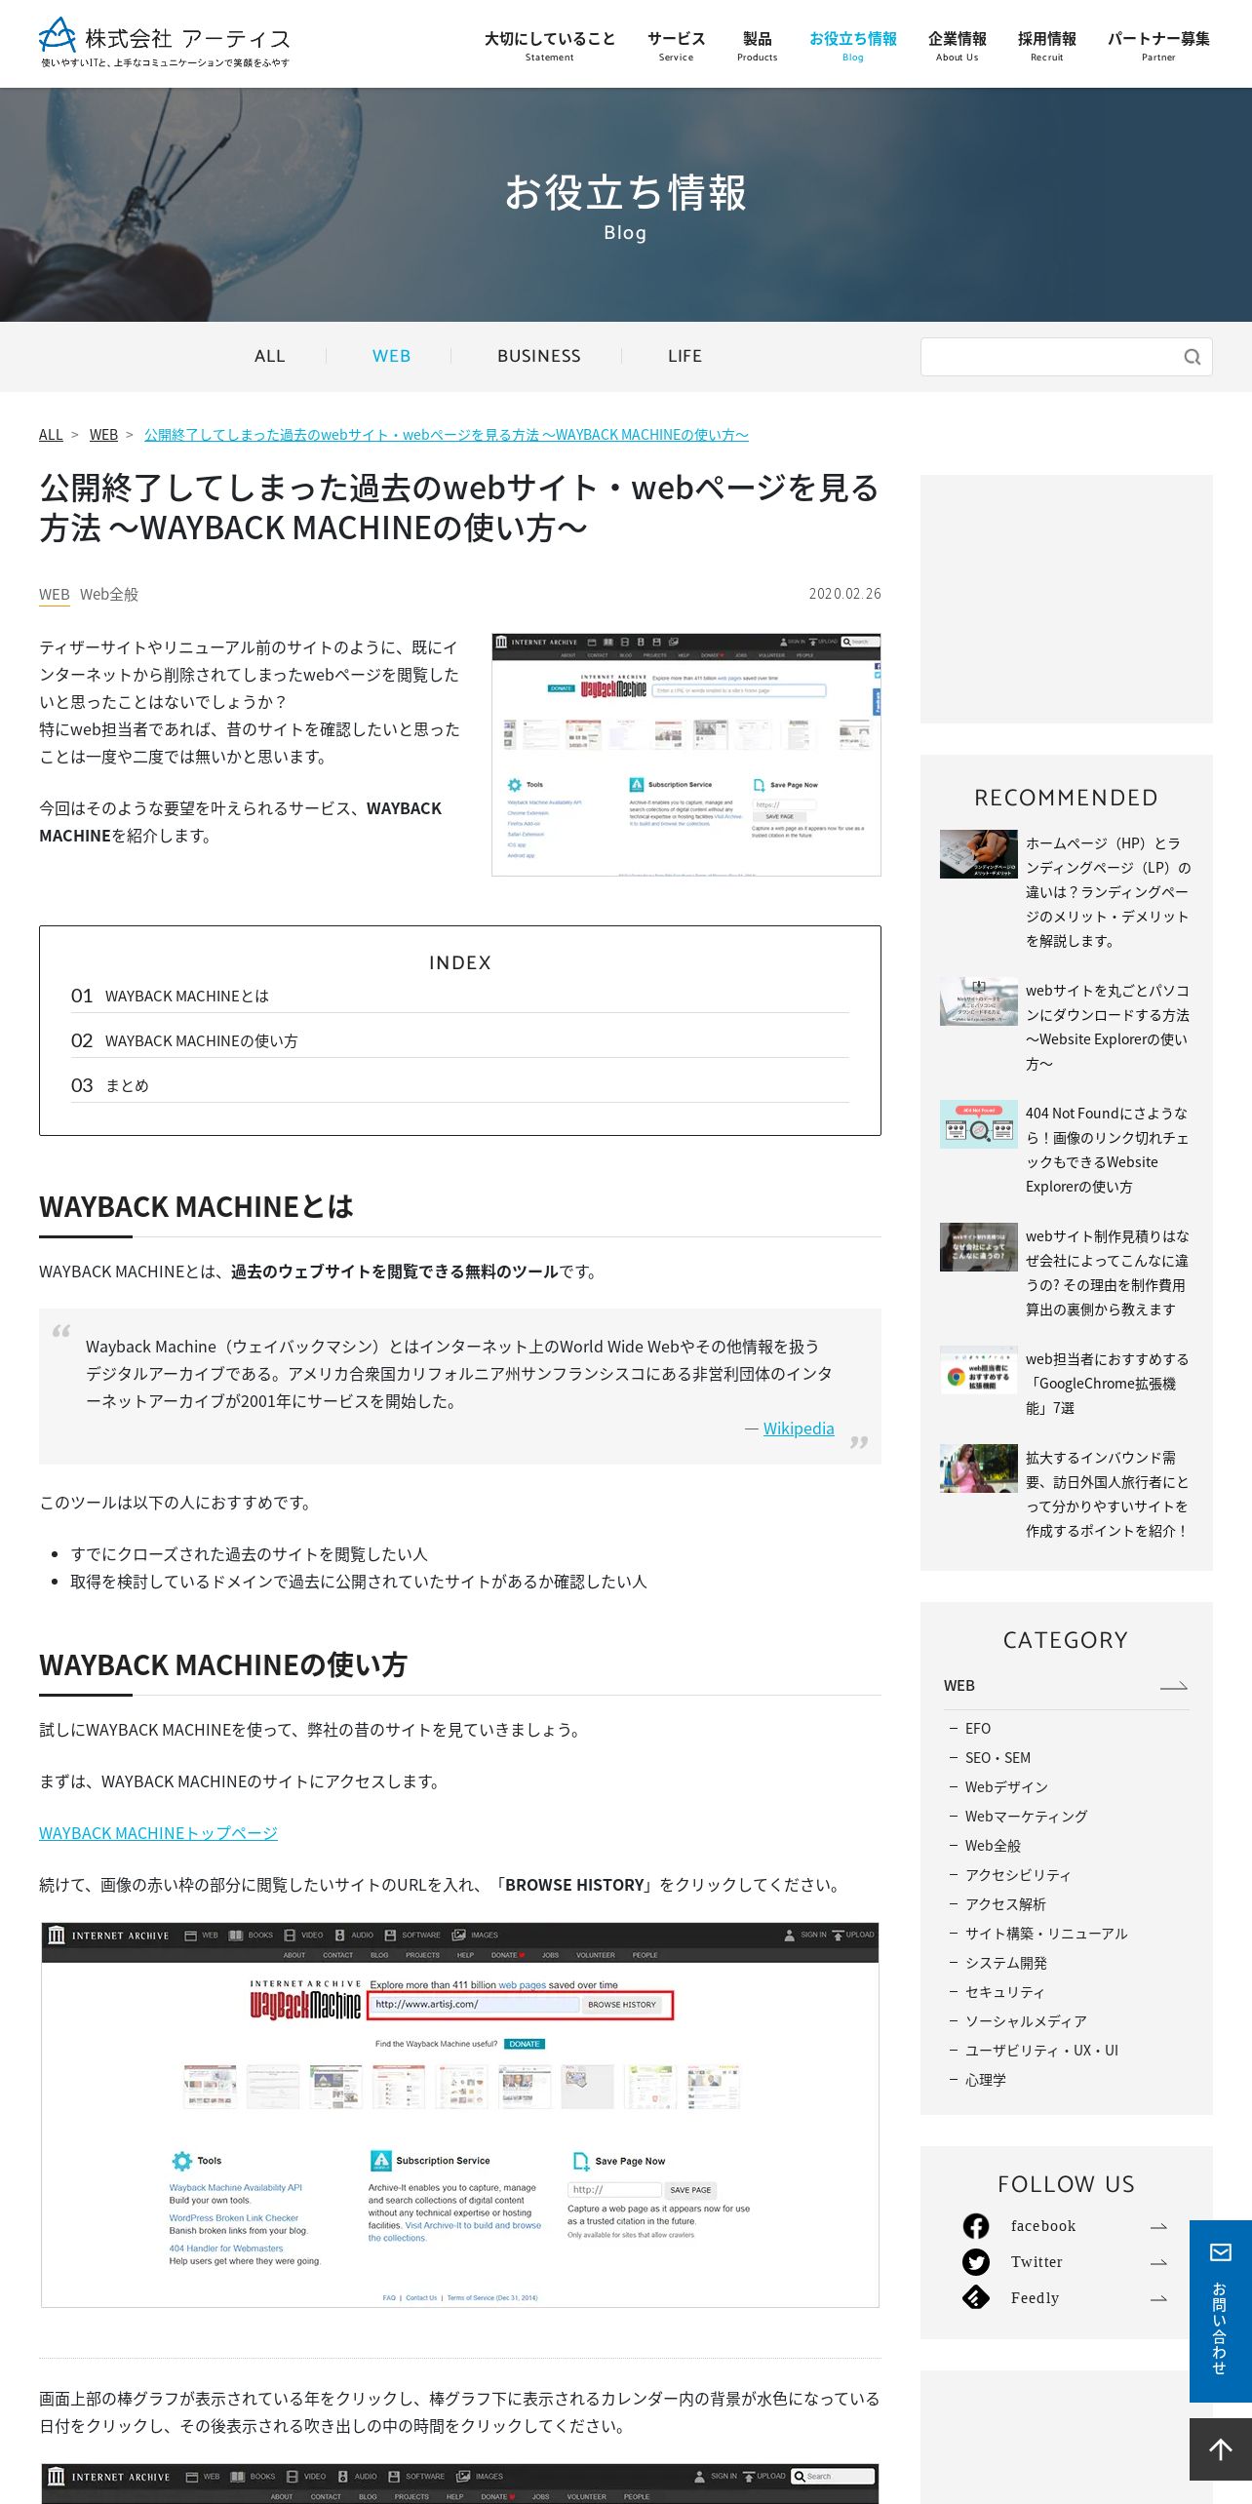Click the WEB tag under title

55,595
